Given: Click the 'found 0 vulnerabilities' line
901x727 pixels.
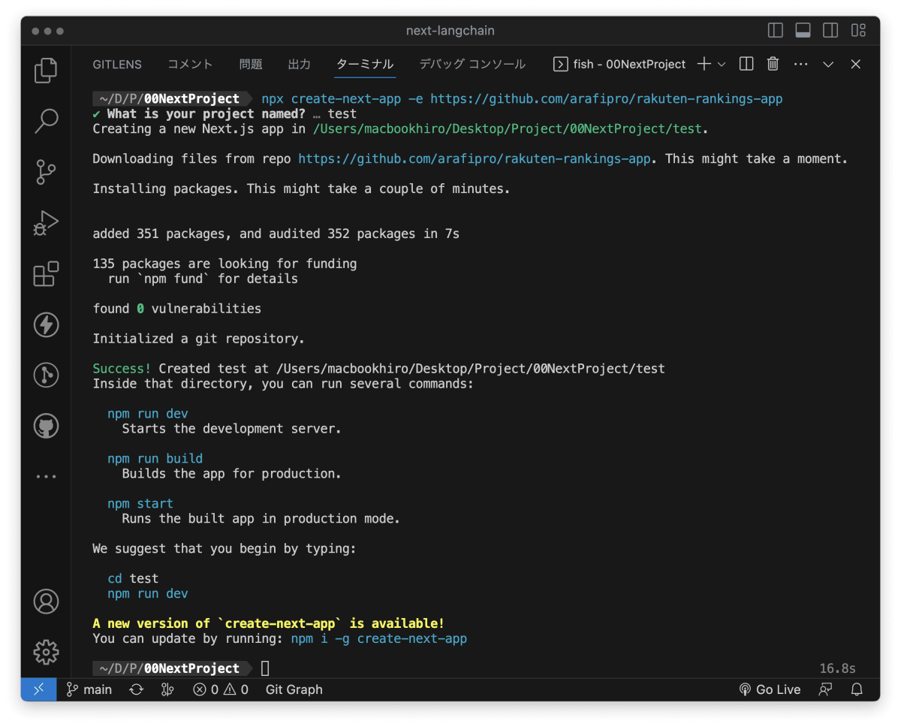Looking at the screenshot, I should 177,309.
